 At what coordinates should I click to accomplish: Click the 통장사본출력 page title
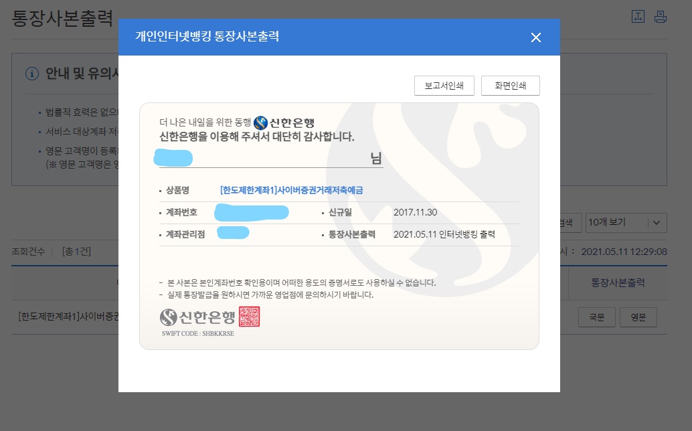tap(62, 19)
